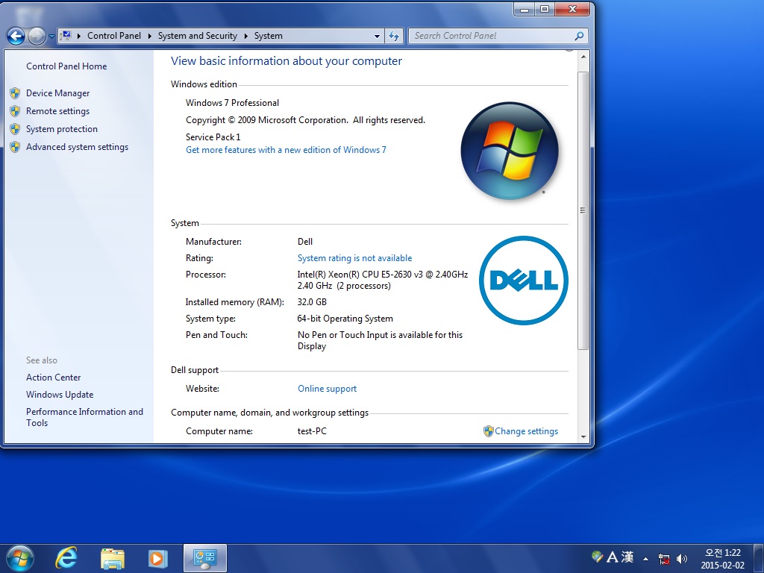Click the Dell manufacturer value

(305, 242)
